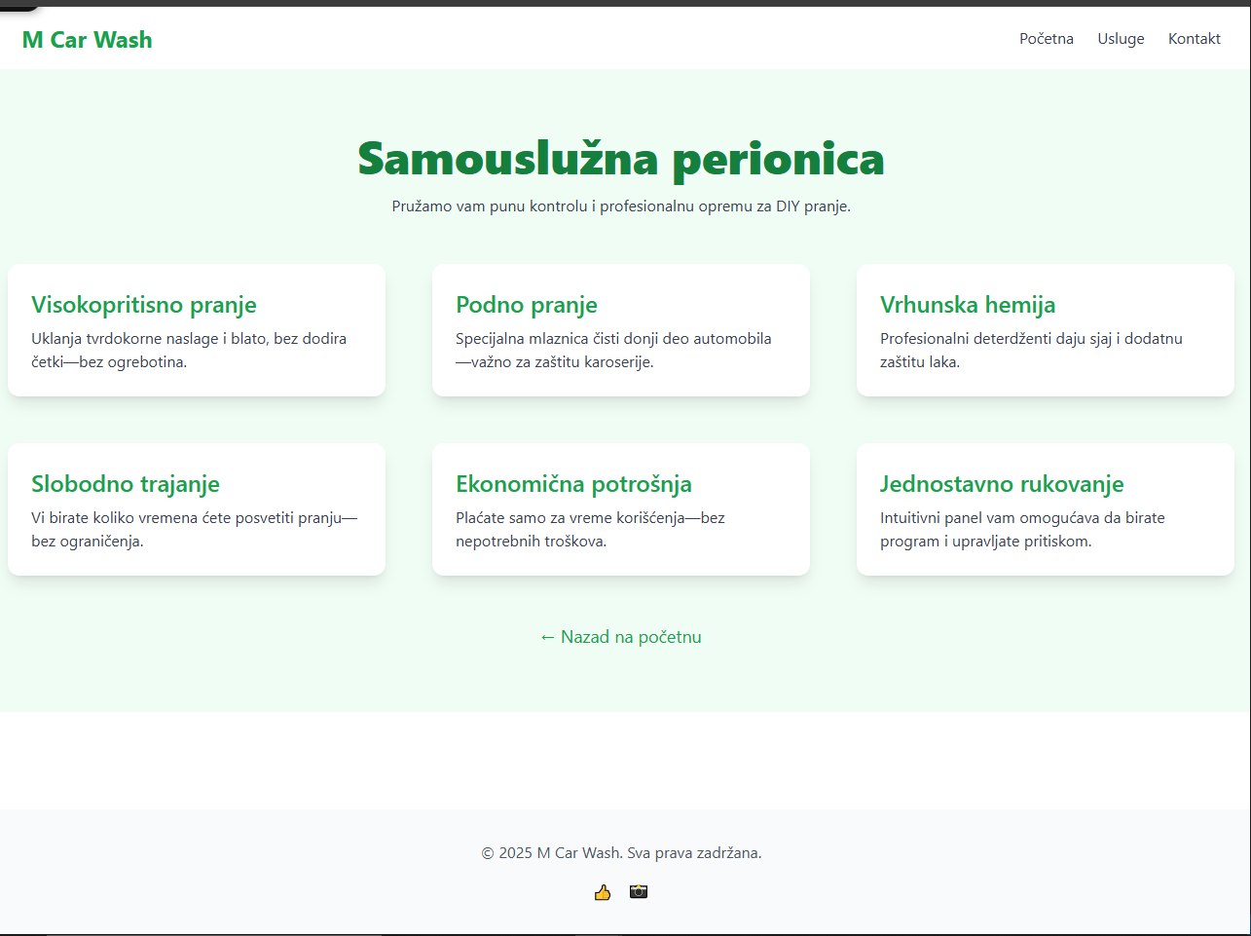Click the description about profesionalni deterdženti
The image size is (1251, 936).
[1031, 351]
